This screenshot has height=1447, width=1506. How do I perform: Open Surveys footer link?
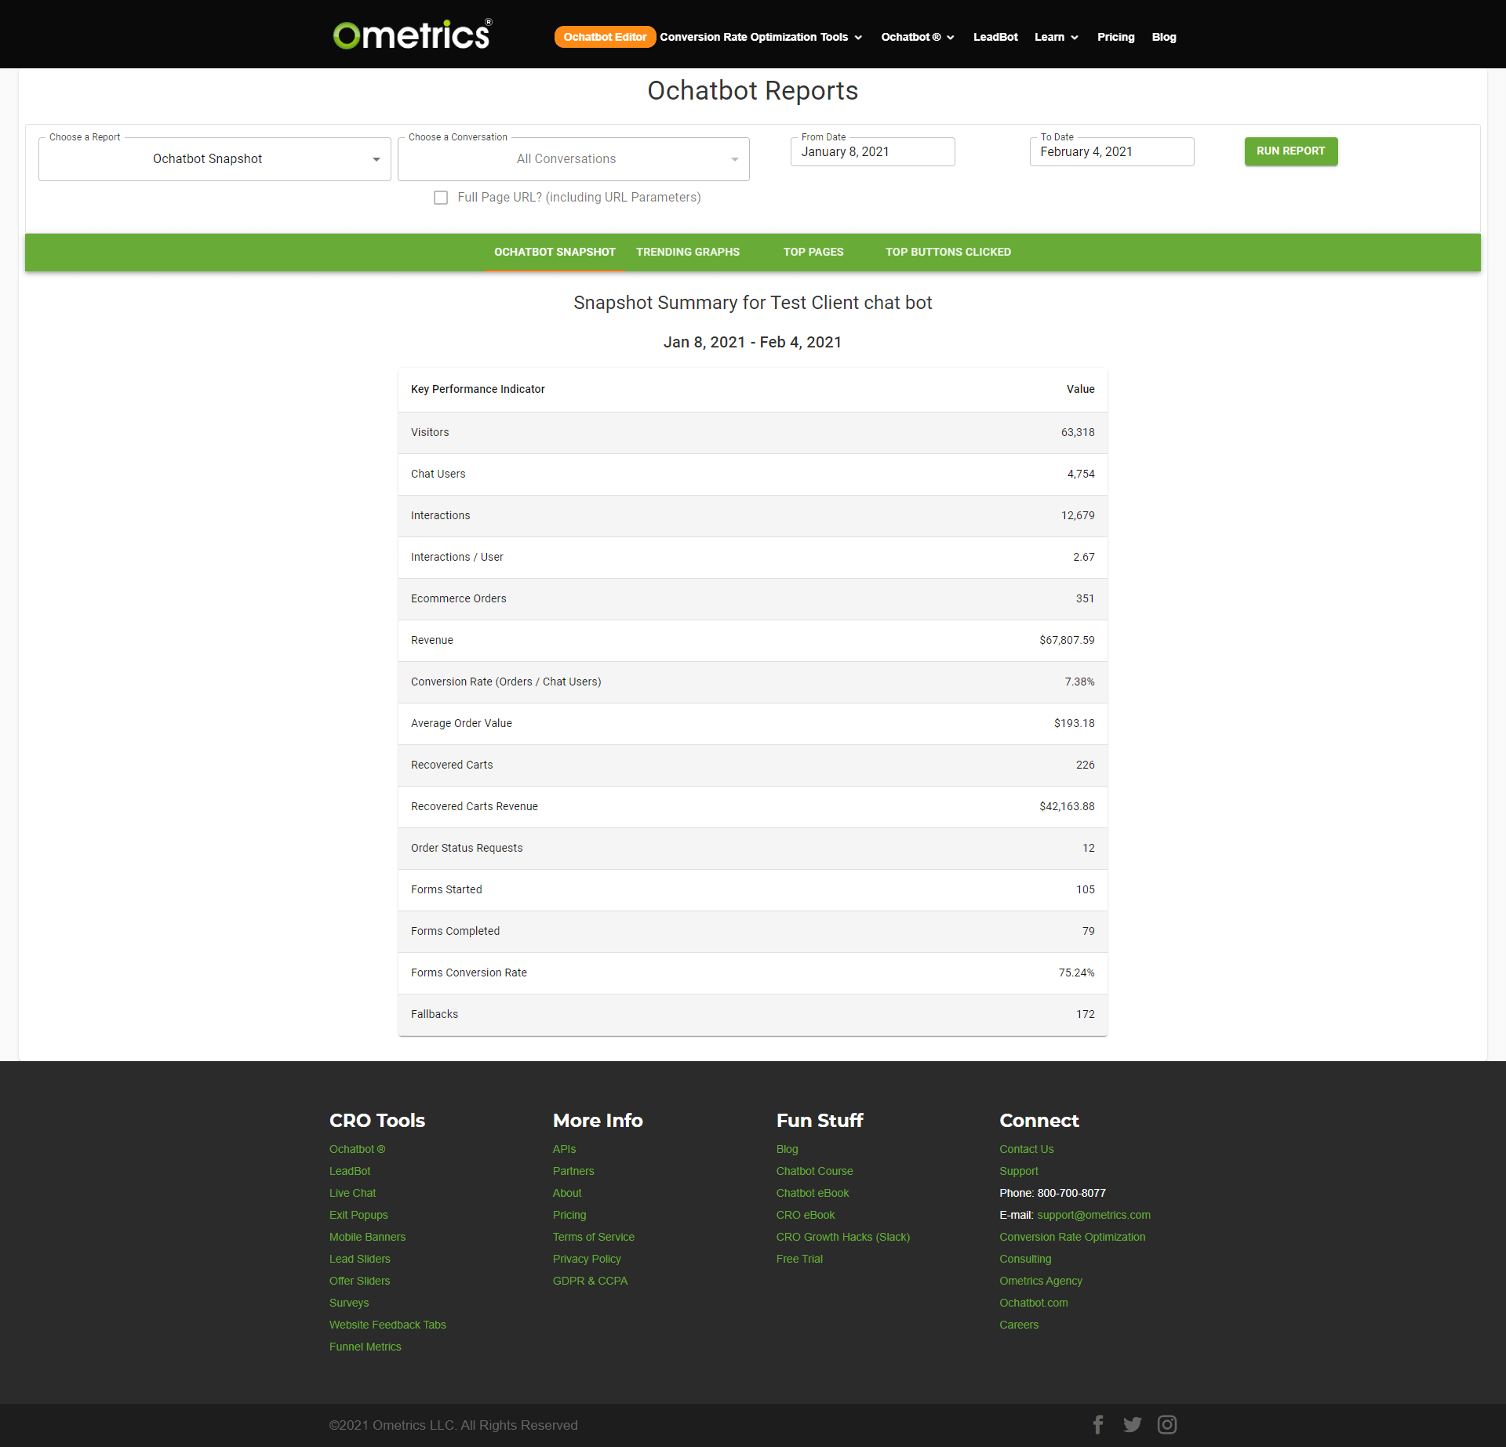coord(349,1303)
